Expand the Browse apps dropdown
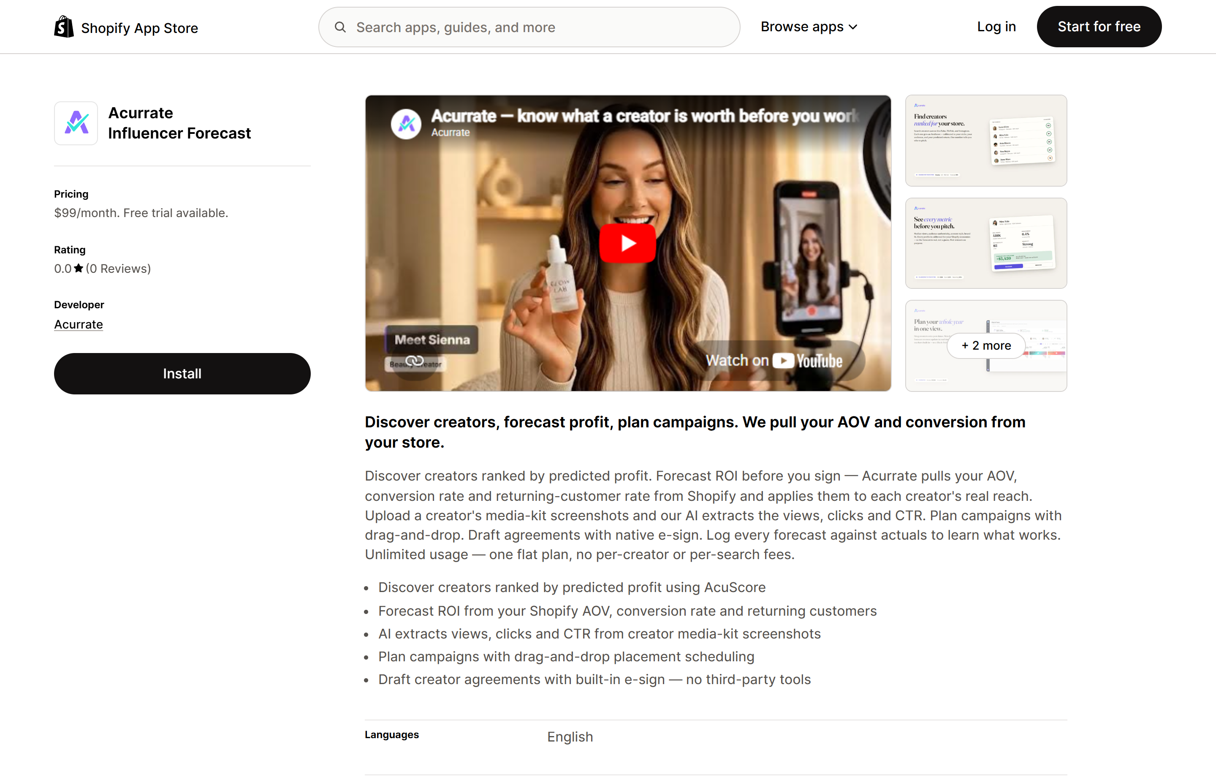Viewport: 1216px width, 777px height. pos(809,27)
